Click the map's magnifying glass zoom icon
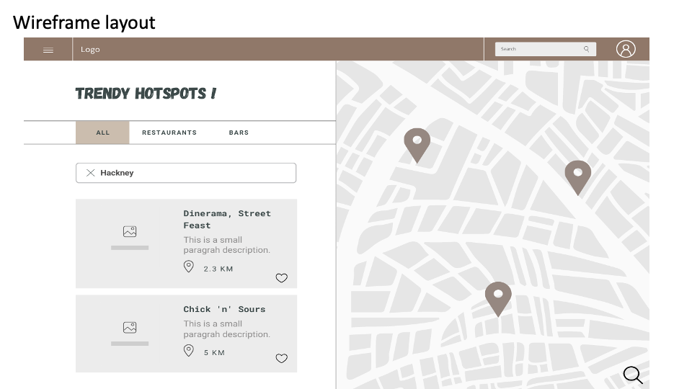The height and width of the screenshot is (389, 692). [x=633, y=375]
